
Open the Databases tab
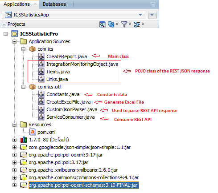coord(54,4)
